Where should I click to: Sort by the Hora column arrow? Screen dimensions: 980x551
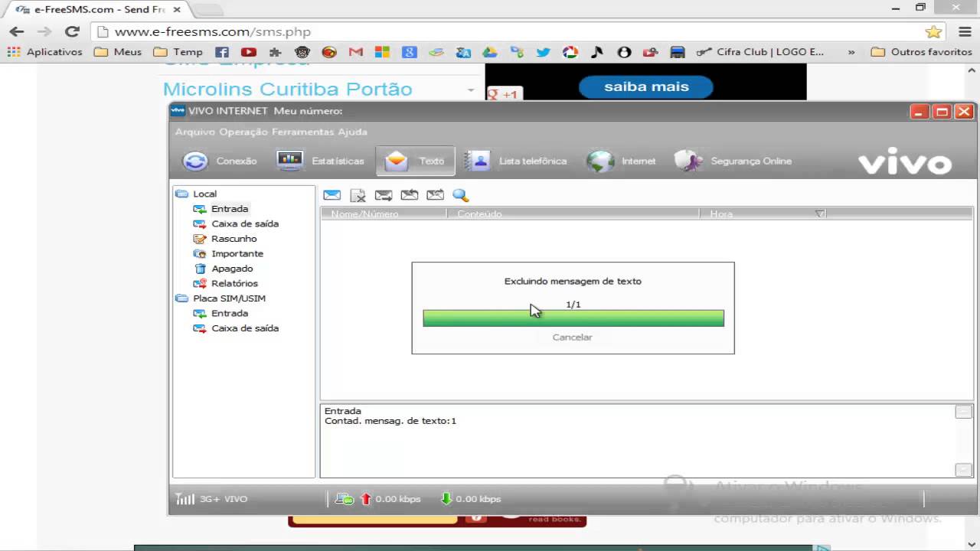point(819,214)
